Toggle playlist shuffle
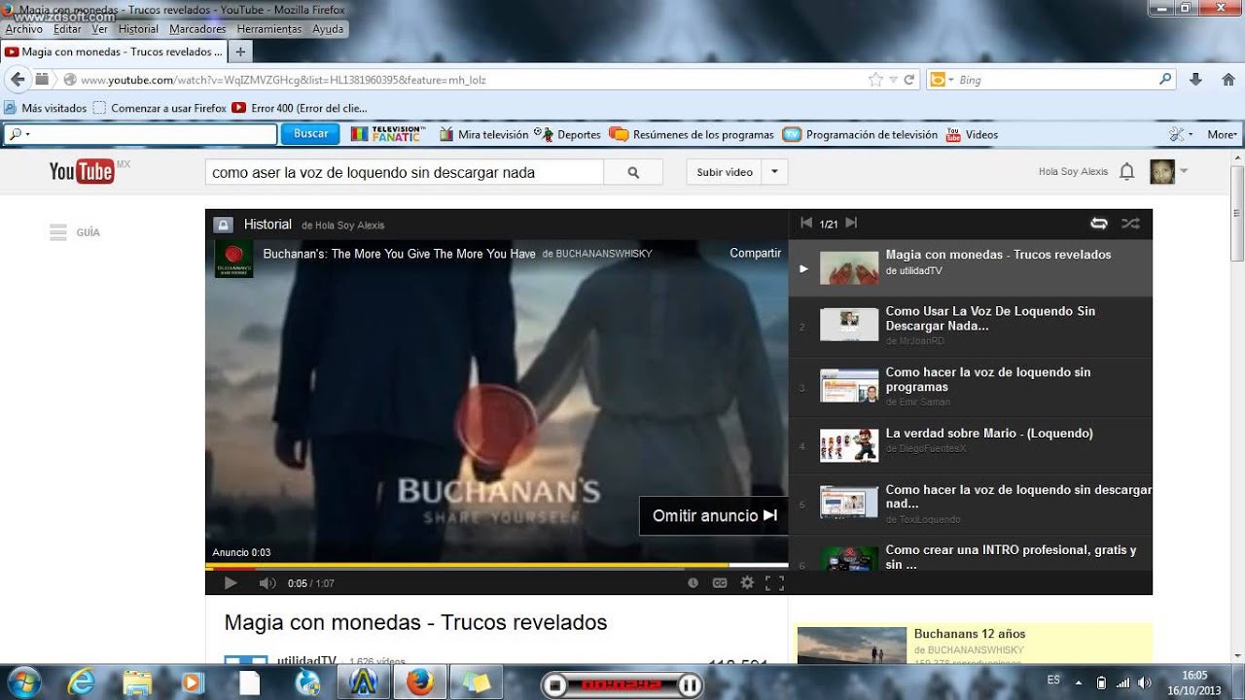The width and height of the screenshot is (1245, 700). point(1130,223)
